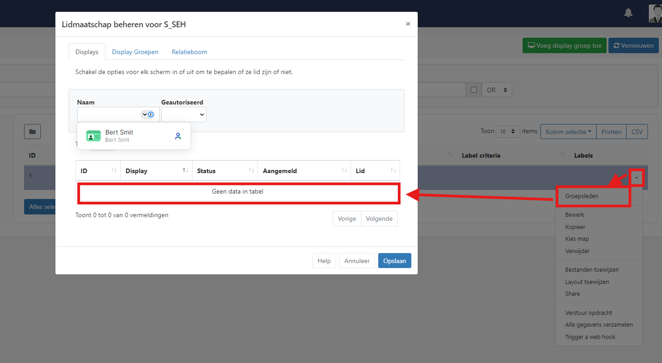662x363 pixels.
Task: Close the dialog with the X icon
Action: coord(408,24)
